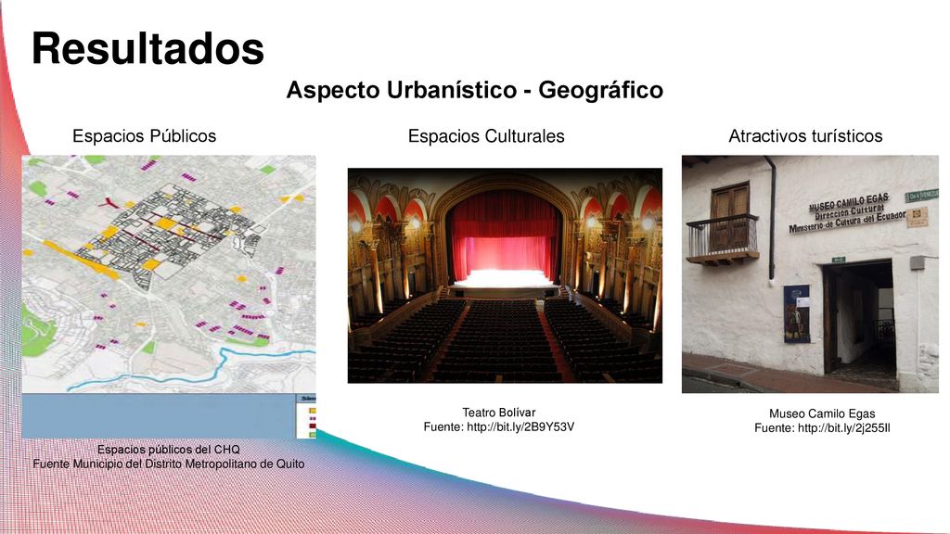Click the 'Espacios Públicos' heading
The image size is (950, 534).
144,135
